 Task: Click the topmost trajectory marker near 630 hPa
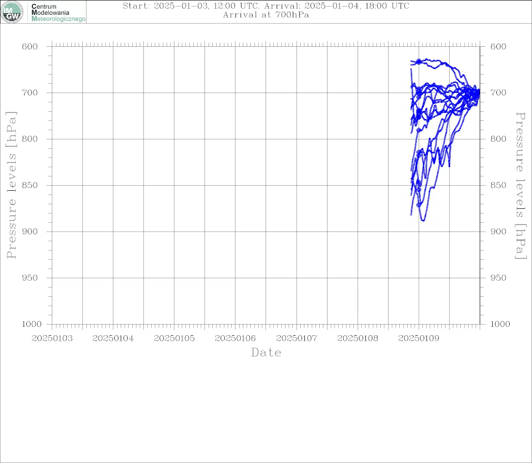419,62
